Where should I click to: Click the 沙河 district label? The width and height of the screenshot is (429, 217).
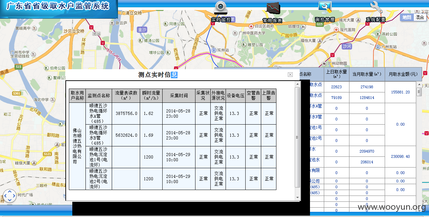click(x=347, y=46)
